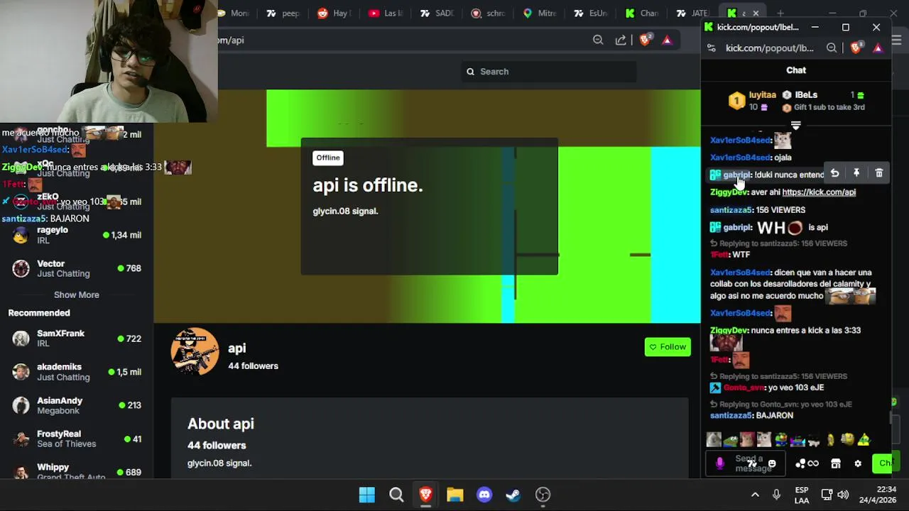Open the https://kick.com/api link in chat

tap(819, 192)
